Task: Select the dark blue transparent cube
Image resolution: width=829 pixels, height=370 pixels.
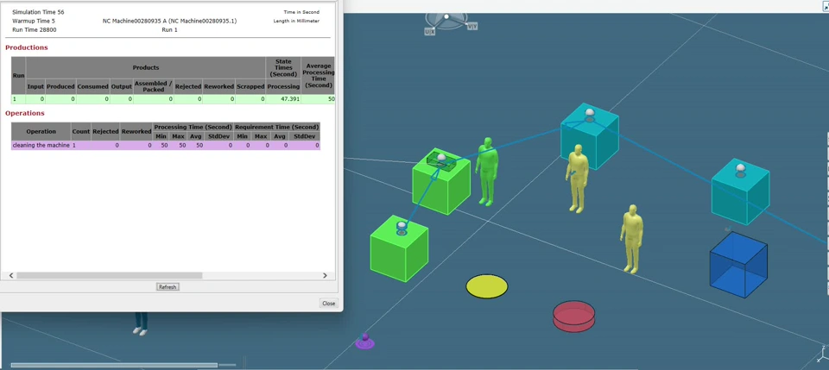Action: pos(738,265)
